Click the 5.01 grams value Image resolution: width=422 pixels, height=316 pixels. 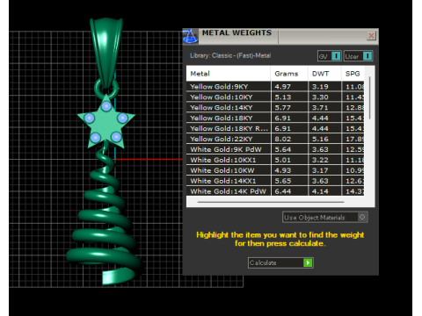pyautogui.click(x=283, y=160)
